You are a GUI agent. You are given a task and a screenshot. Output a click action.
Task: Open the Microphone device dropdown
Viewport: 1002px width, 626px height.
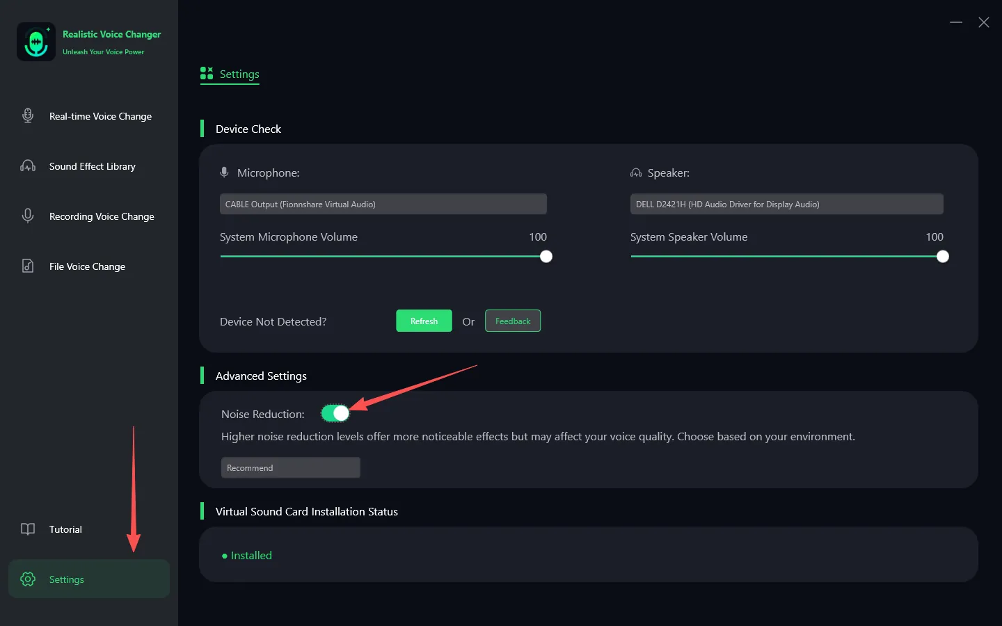tap(383, 204)
